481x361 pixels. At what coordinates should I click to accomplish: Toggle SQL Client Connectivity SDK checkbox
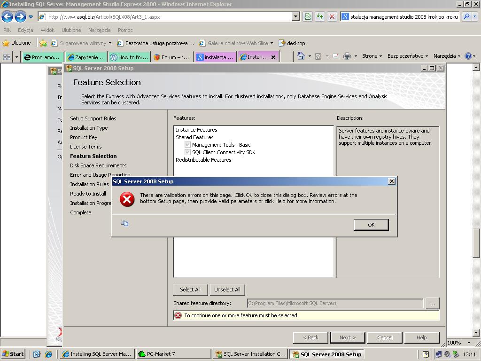187,152
